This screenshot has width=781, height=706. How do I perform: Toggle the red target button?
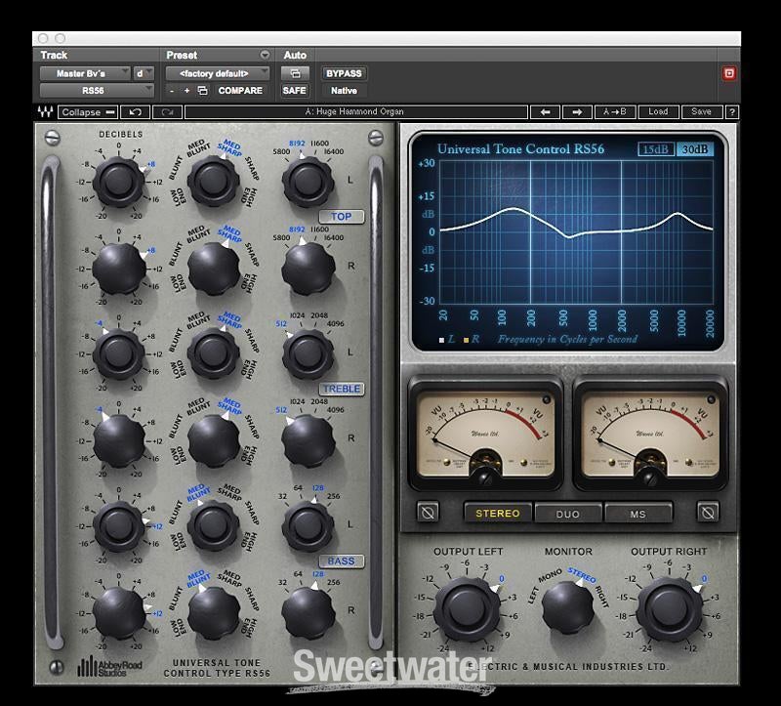(729, 73)
